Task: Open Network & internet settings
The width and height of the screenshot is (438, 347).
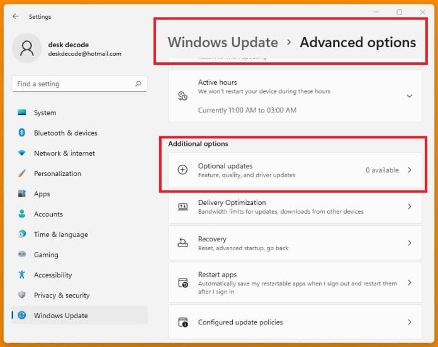Action: point(80,153)
